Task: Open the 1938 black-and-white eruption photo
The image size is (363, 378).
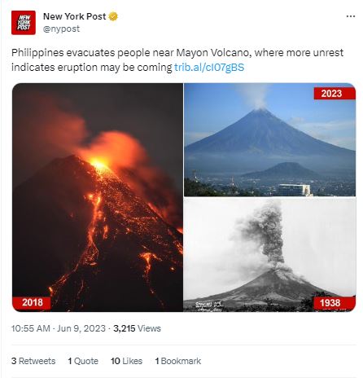Action: click(269, 255)
